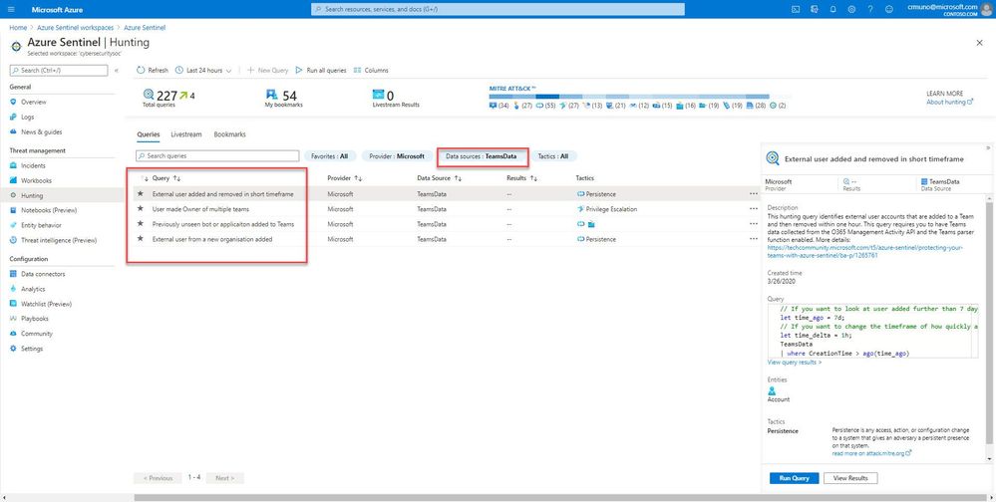The image size is (996, 502).
Task: Click the MITRE tactic icon with count (55)
Action: tap(539, 106)
